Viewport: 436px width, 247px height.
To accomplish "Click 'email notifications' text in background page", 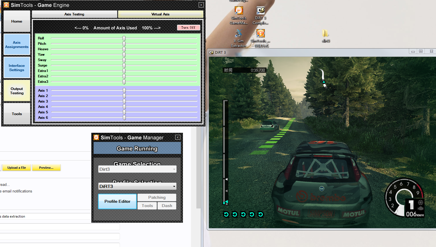I will pyautogui.click(x=17, y=191).
